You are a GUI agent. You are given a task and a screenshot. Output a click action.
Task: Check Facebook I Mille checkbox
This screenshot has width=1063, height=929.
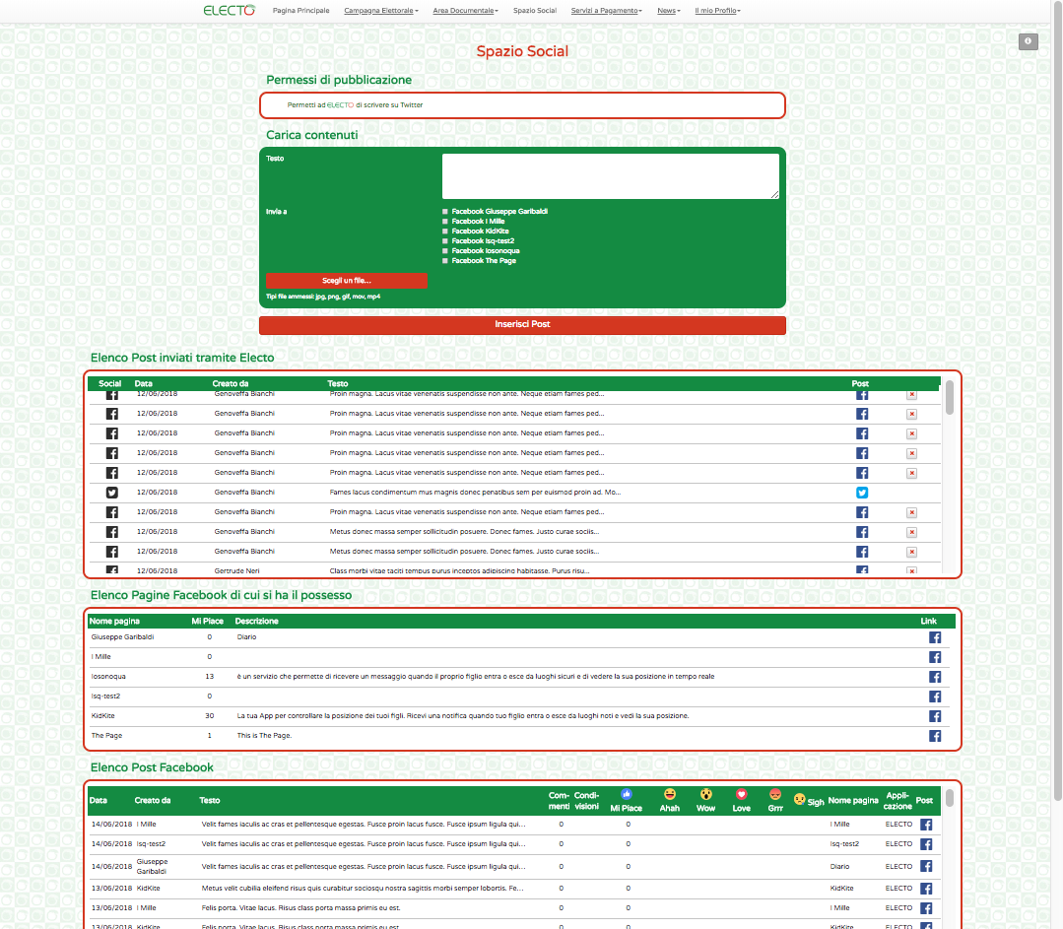tap(445, 221)
